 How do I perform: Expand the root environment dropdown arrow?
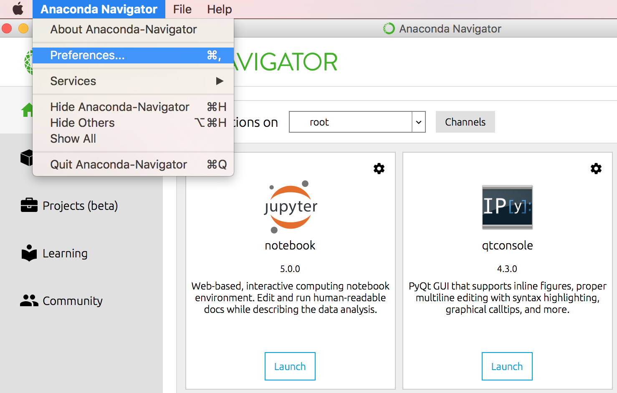(x=418, y=122)
